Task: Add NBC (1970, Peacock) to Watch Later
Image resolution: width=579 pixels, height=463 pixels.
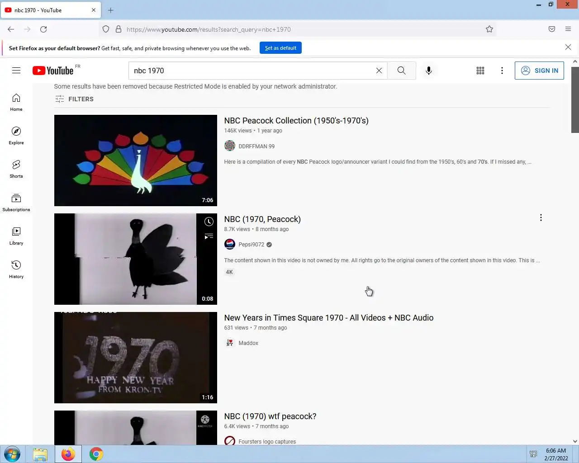Action: pyautogui.click(x=209, y=222)
